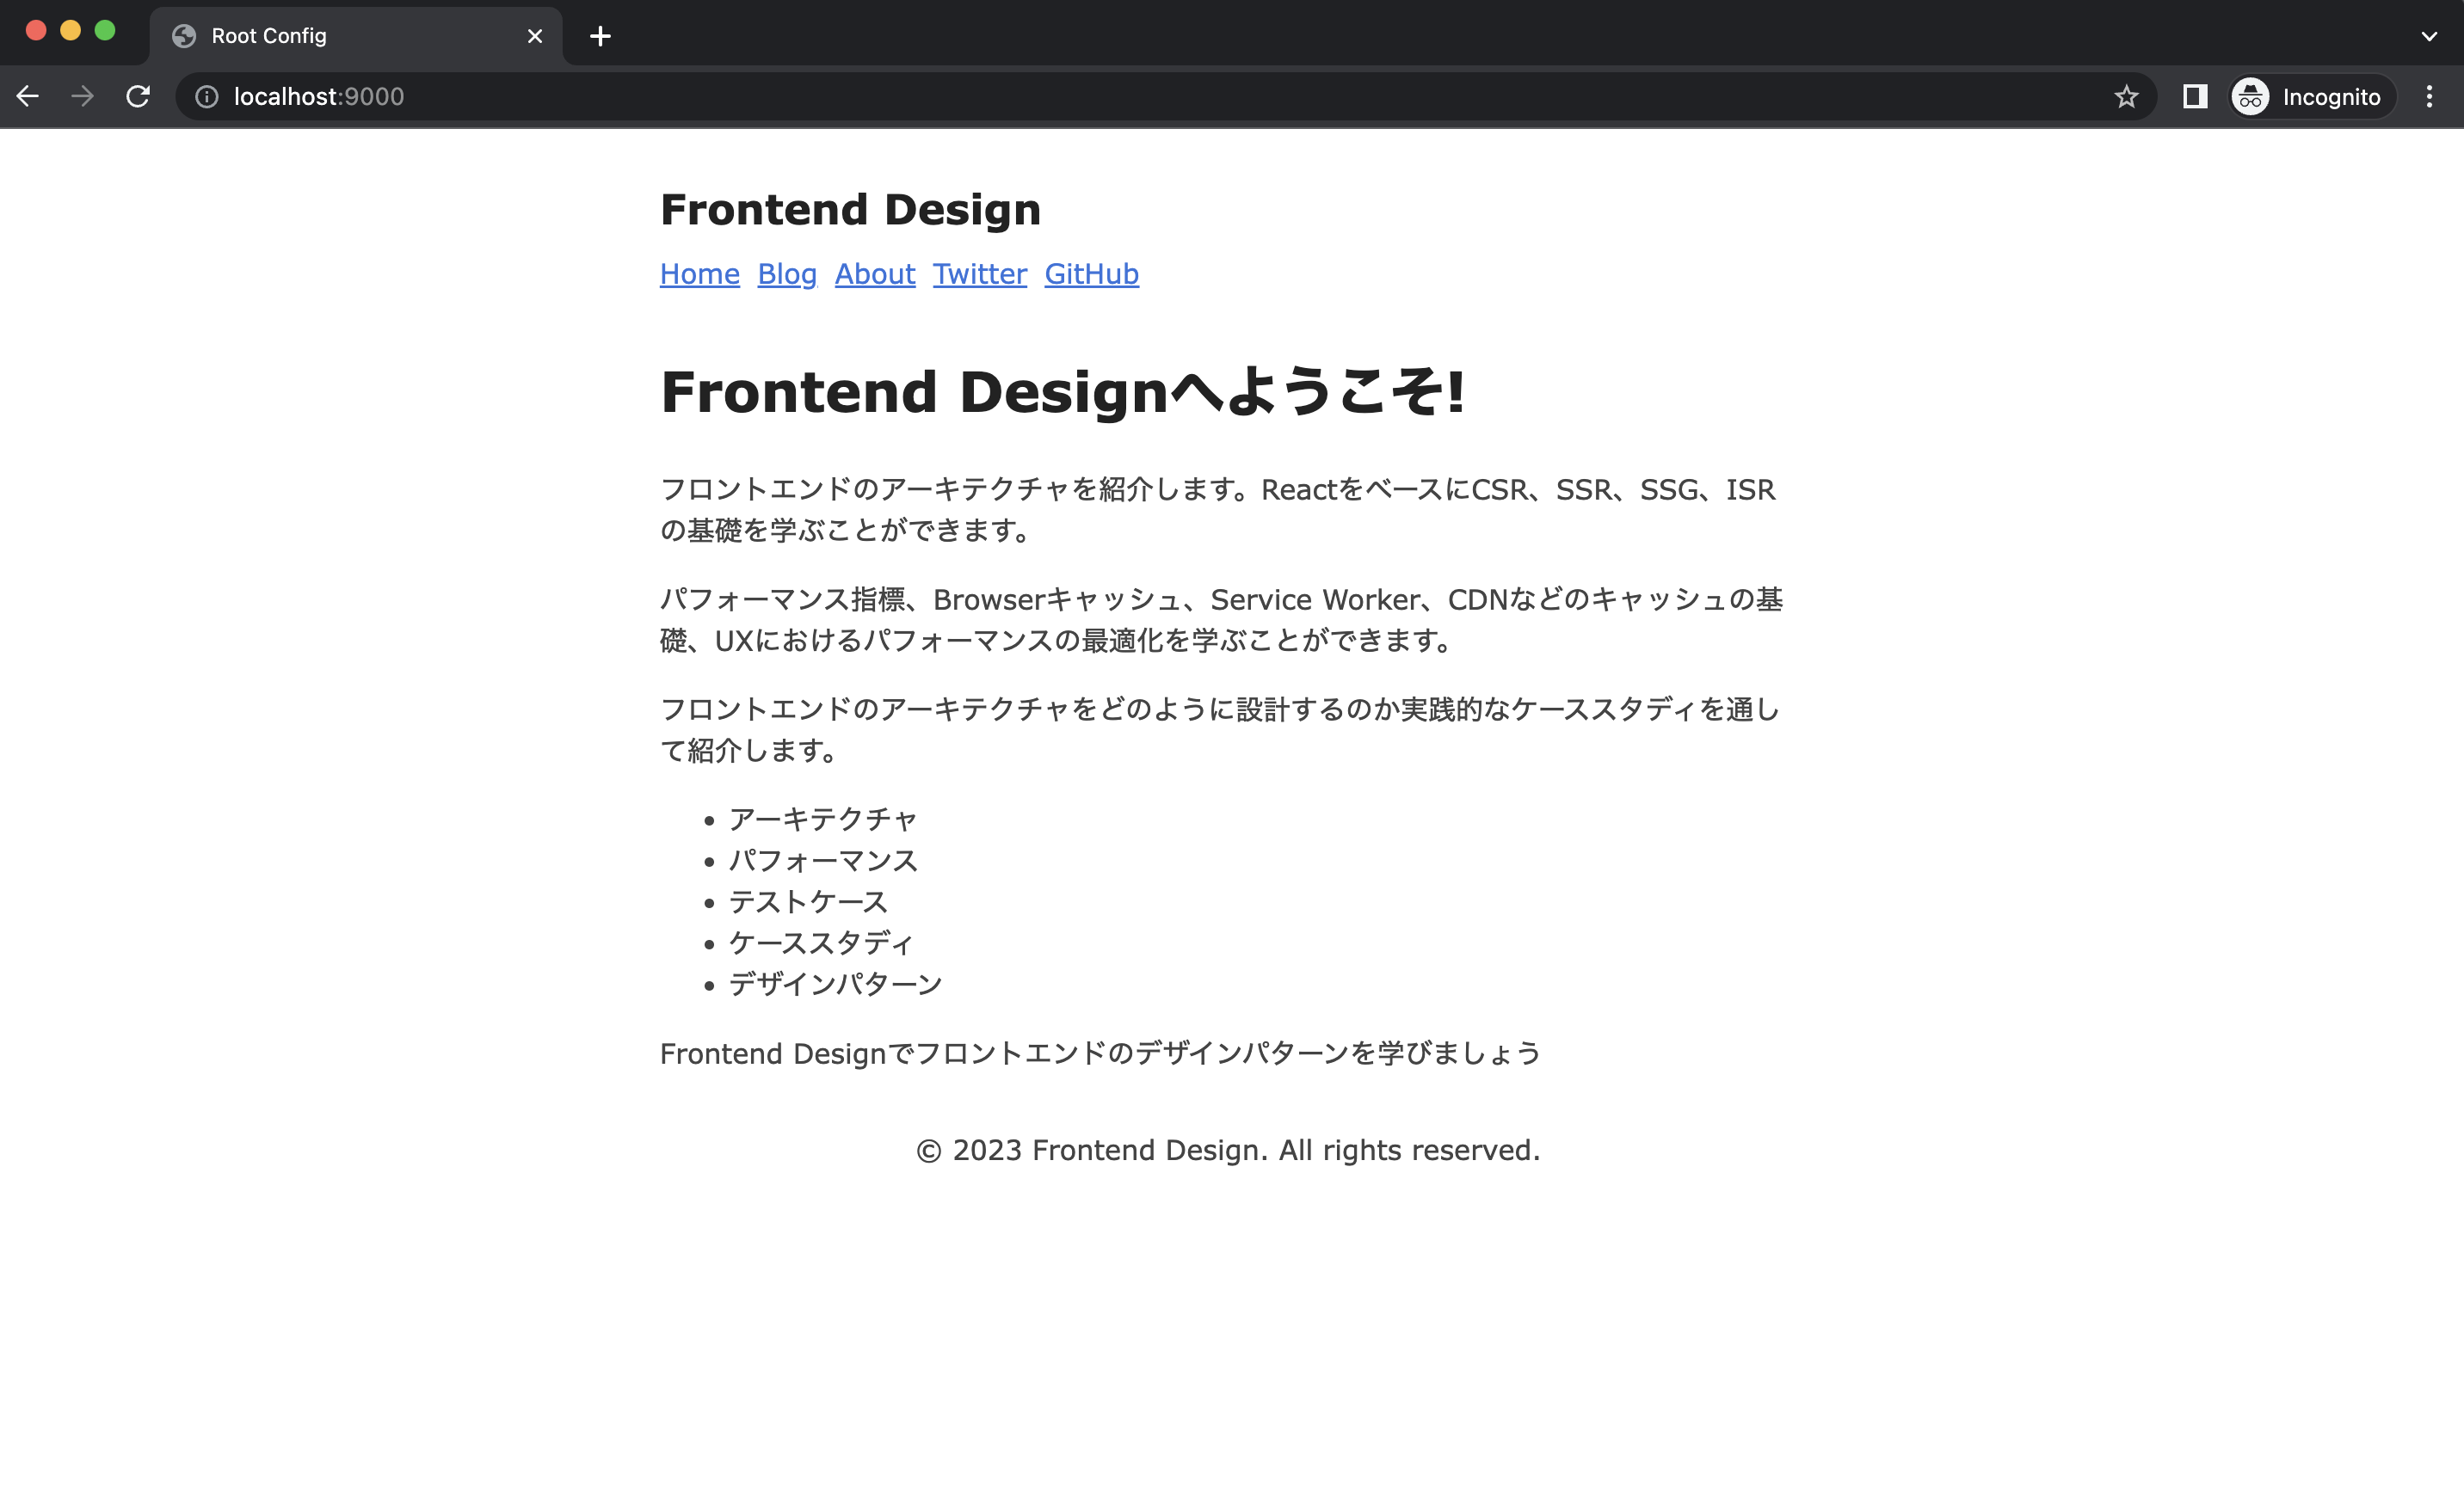Click the sentence ending with 学びましょう
The image size is (2464, 1486).
(1100, 1053)
